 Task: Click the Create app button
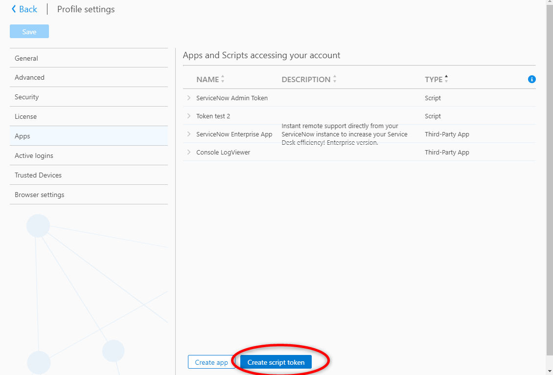point(211,362)
